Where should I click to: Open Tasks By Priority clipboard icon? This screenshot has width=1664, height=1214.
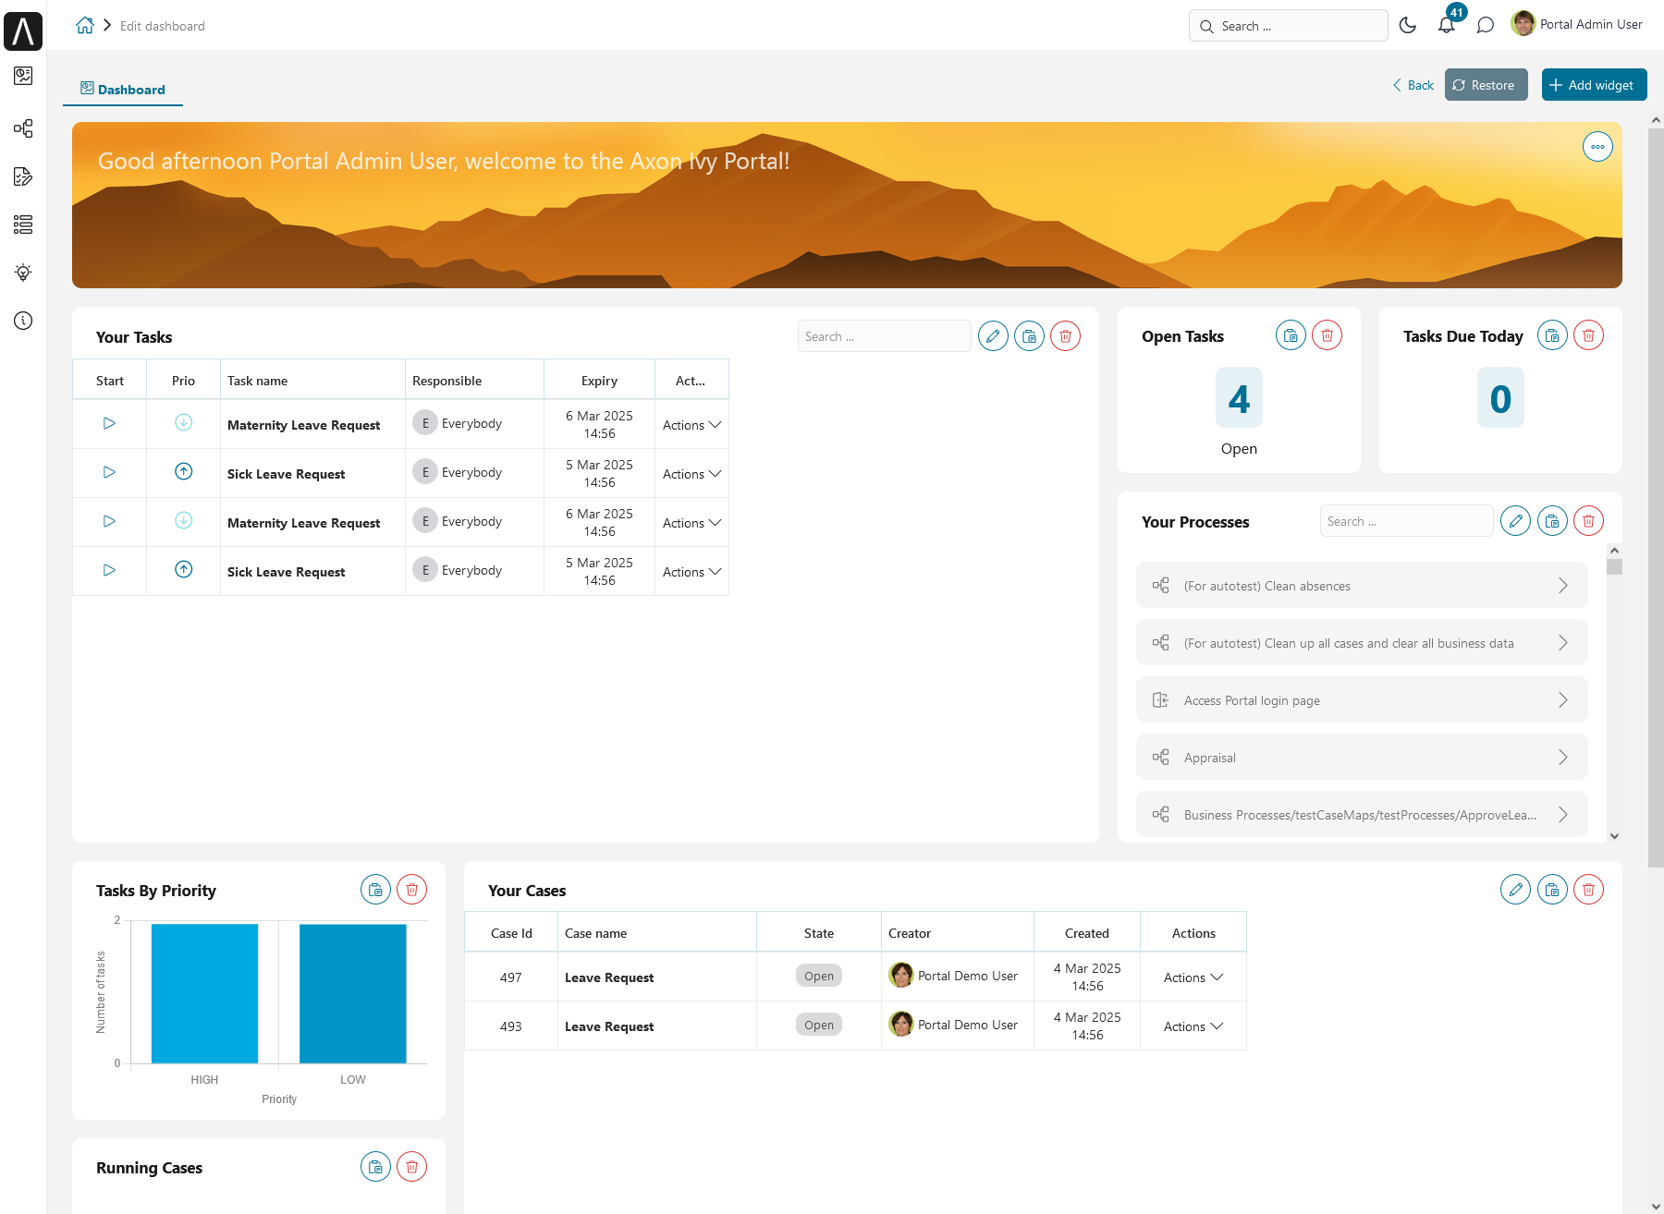point(375,890)
